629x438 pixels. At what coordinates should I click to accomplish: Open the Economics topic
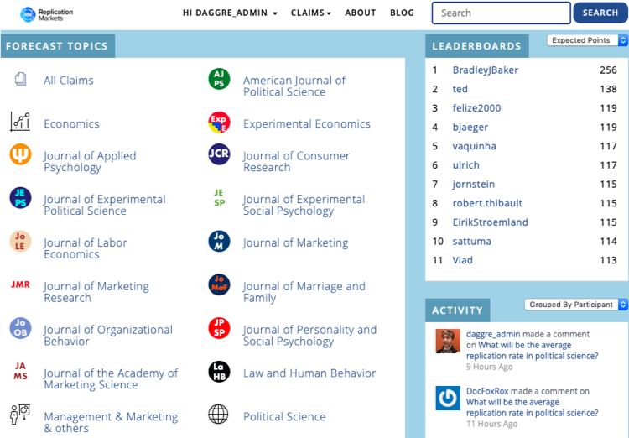click(71, 123)
